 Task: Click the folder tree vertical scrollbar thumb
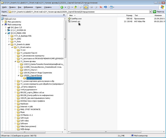[65, 39]
